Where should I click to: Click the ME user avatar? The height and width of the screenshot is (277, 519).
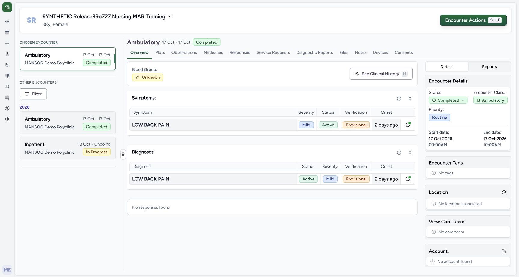coord(7,270)
